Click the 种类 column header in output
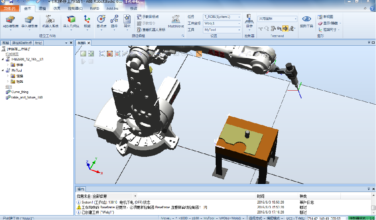The image size is (376, 220). 303,196
